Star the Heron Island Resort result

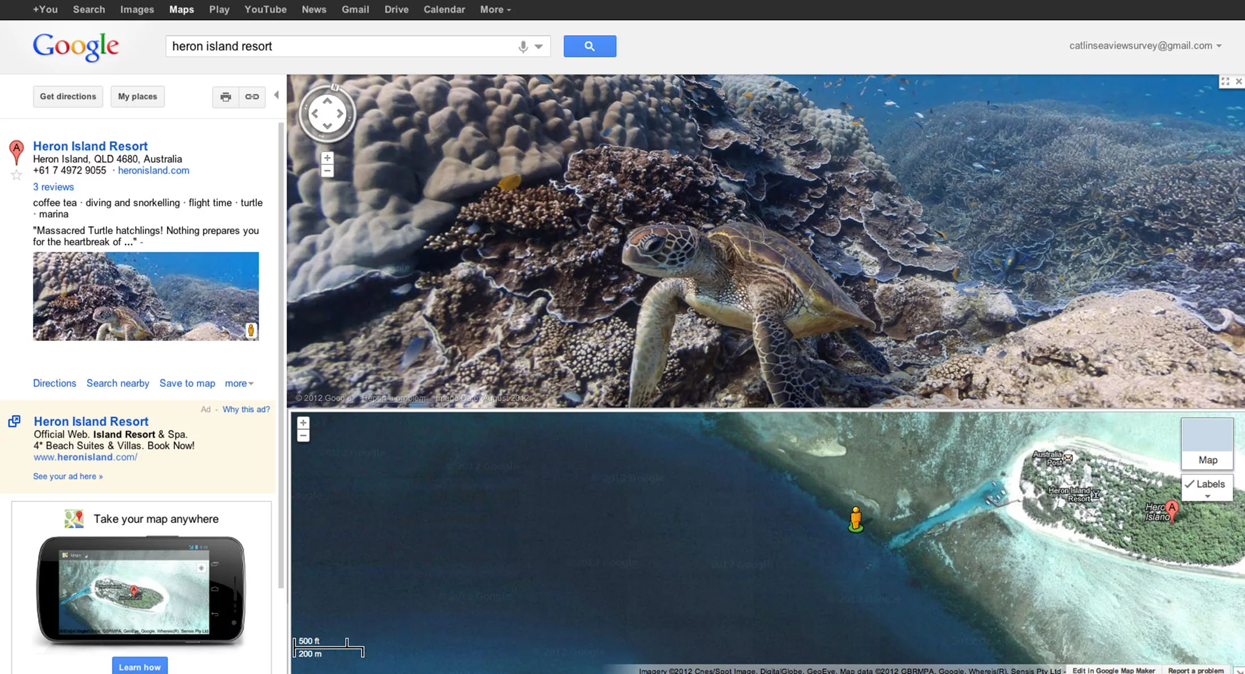pyautogui.click(x=15, y=175)
